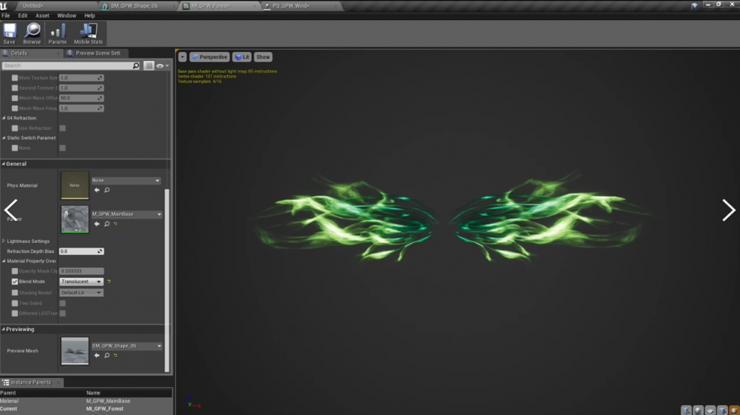Image resolution: width=740 pixels, height=415 pixels.
Task: Click the Unreal Engine logo icon
Action: 5,6
